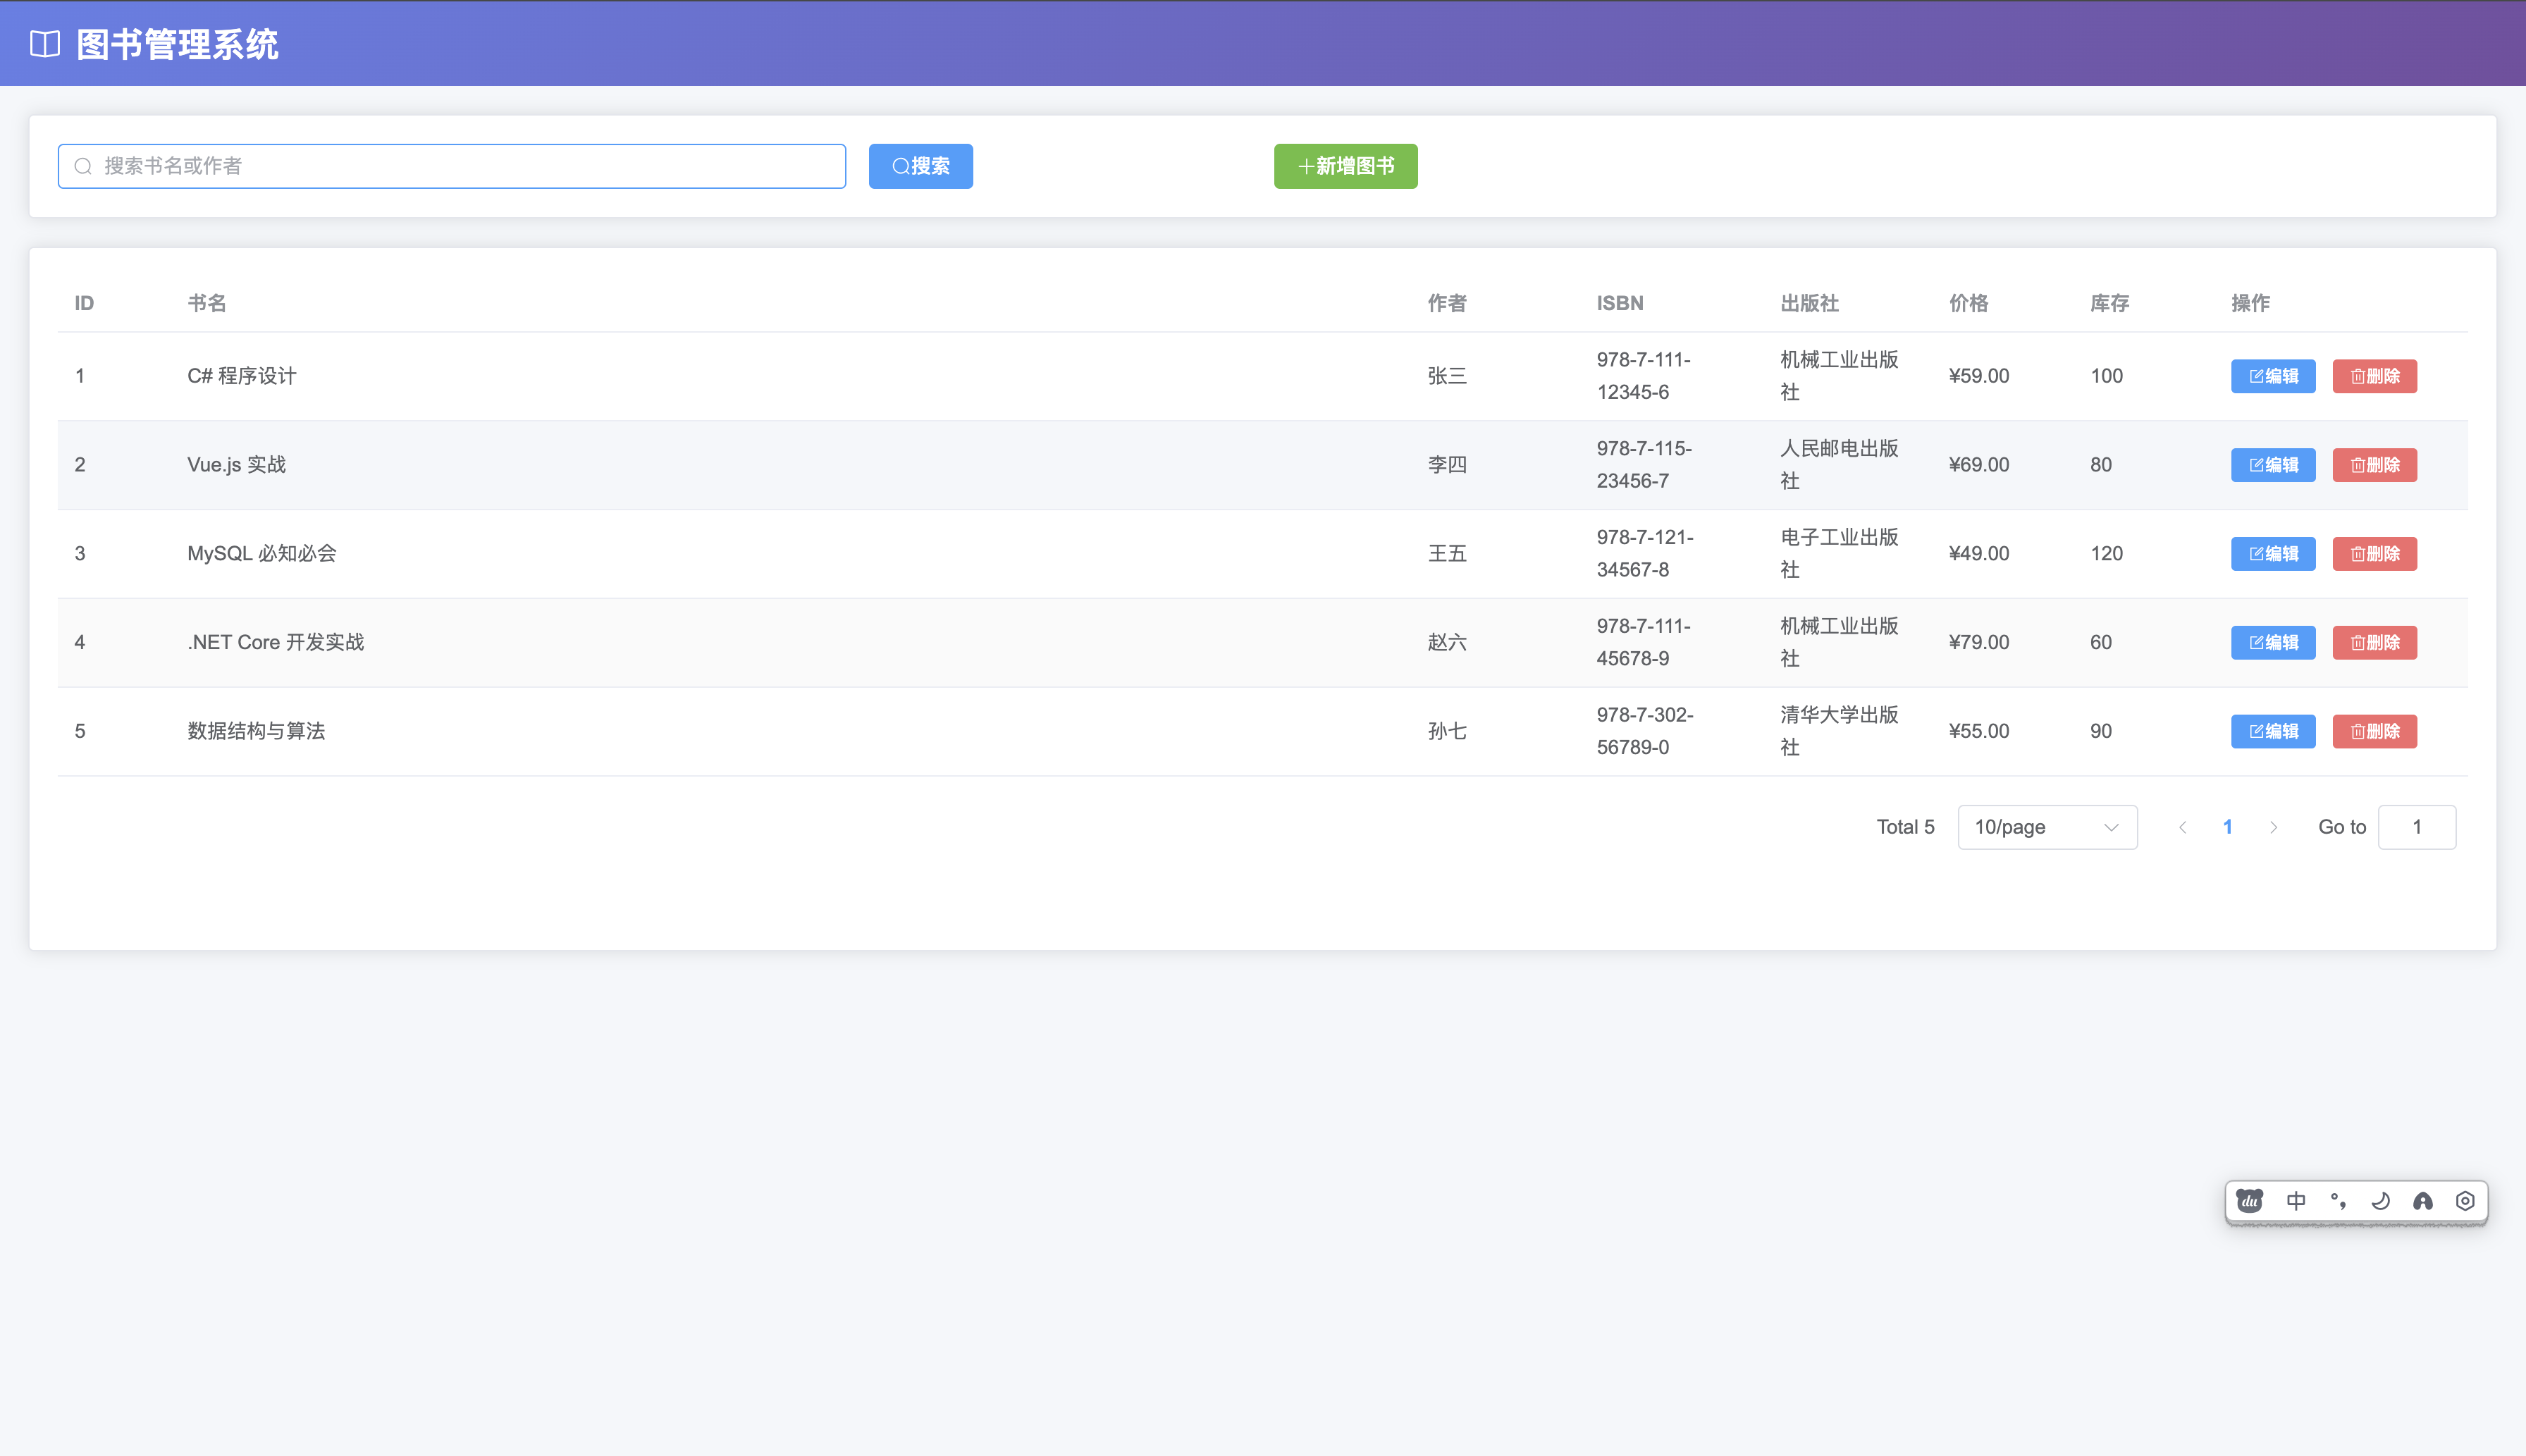Click author cell 张三
This screenshot has height=1456, width=2526.
(1447, 376)
